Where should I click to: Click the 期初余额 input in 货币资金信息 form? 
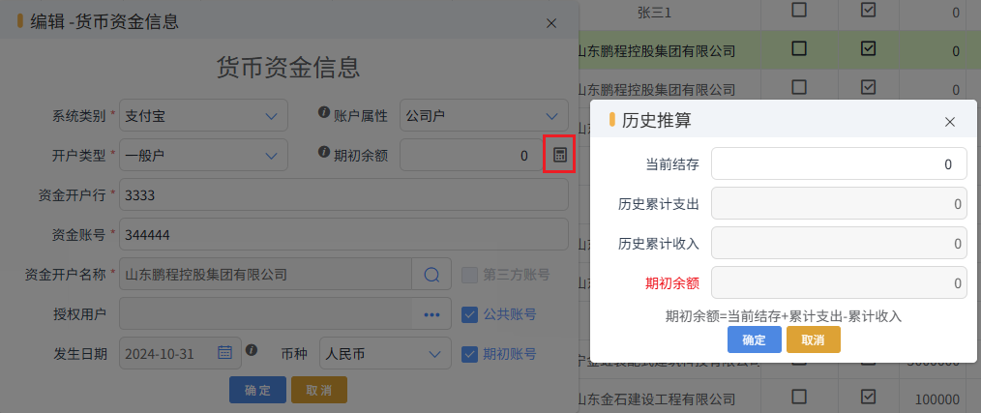click(474, 155)
